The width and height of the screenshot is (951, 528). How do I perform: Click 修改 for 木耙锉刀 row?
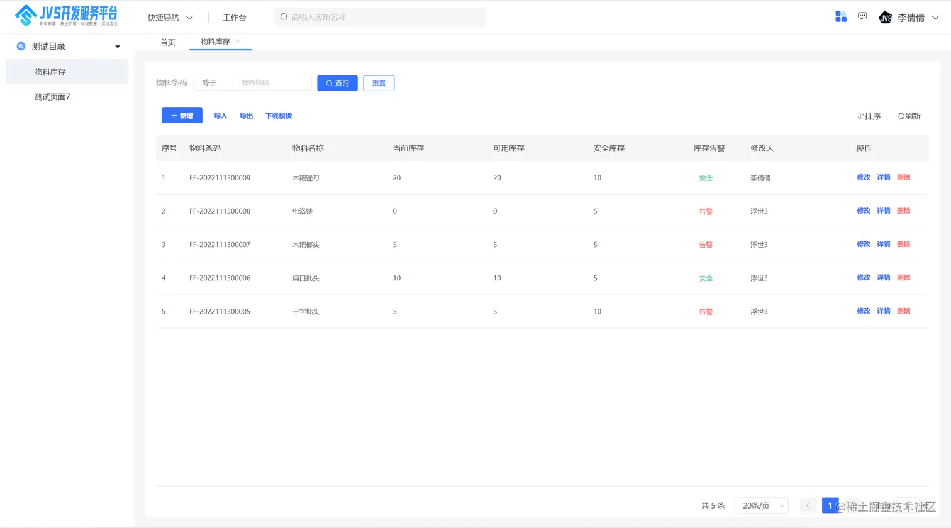(864, 177)
